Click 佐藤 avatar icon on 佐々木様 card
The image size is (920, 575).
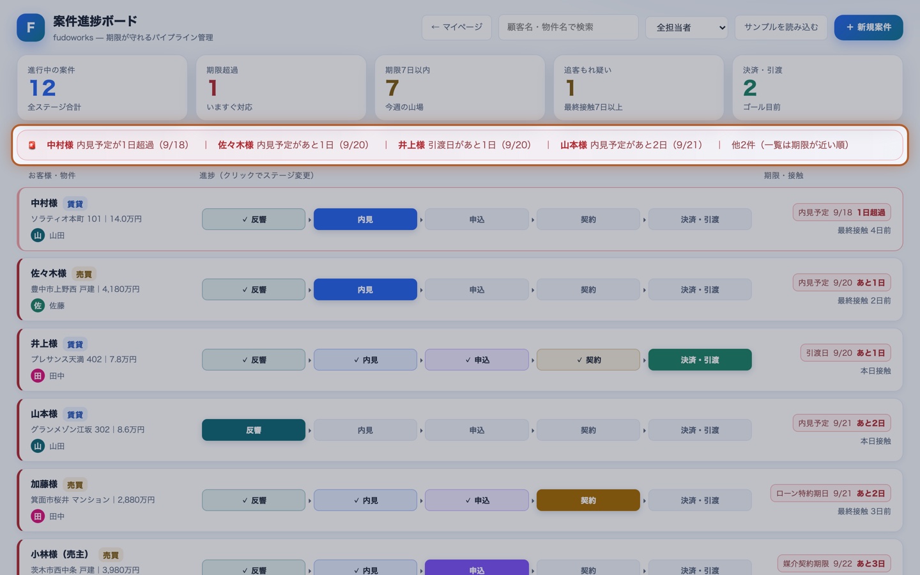click(38, 305)
